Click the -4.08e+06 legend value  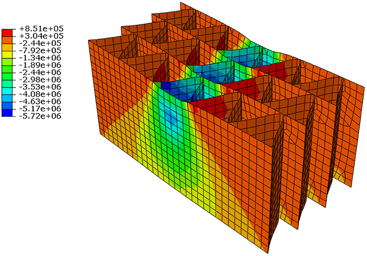click(x=40, y=94)
